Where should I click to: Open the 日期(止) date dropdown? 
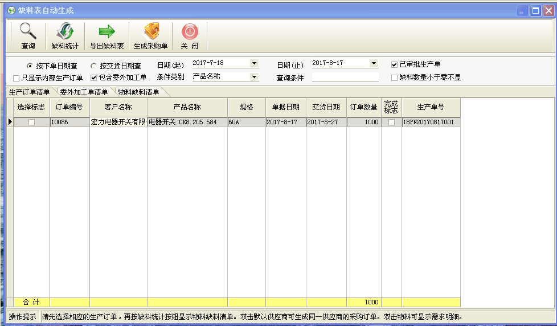(374, 63)
